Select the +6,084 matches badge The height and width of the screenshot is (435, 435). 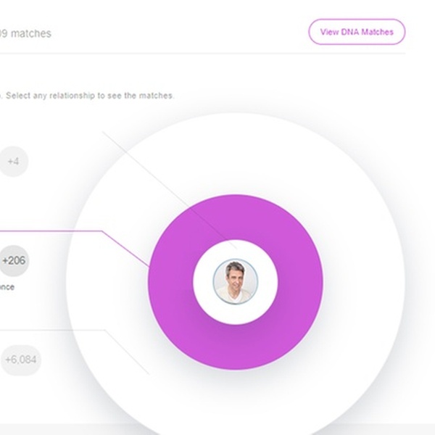point(21,360)
